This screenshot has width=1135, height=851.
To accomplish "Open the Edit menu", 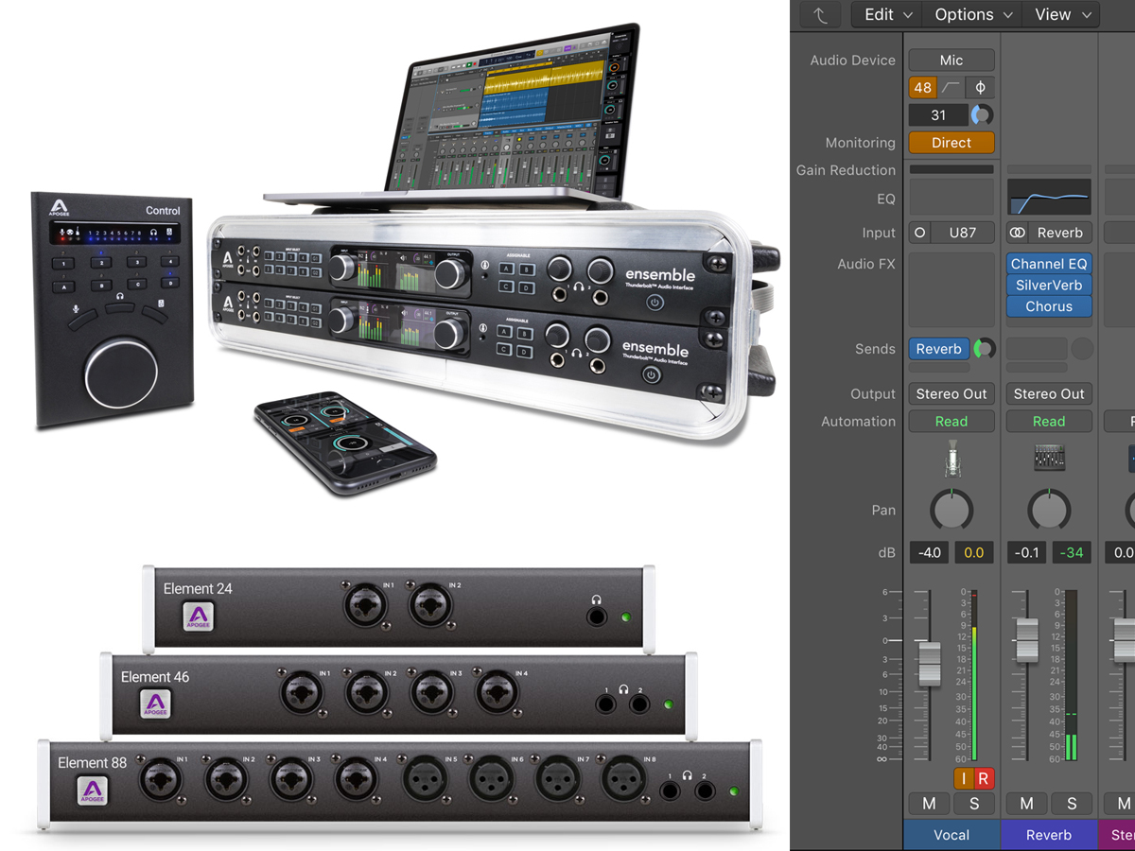I will tap(887, 14).
